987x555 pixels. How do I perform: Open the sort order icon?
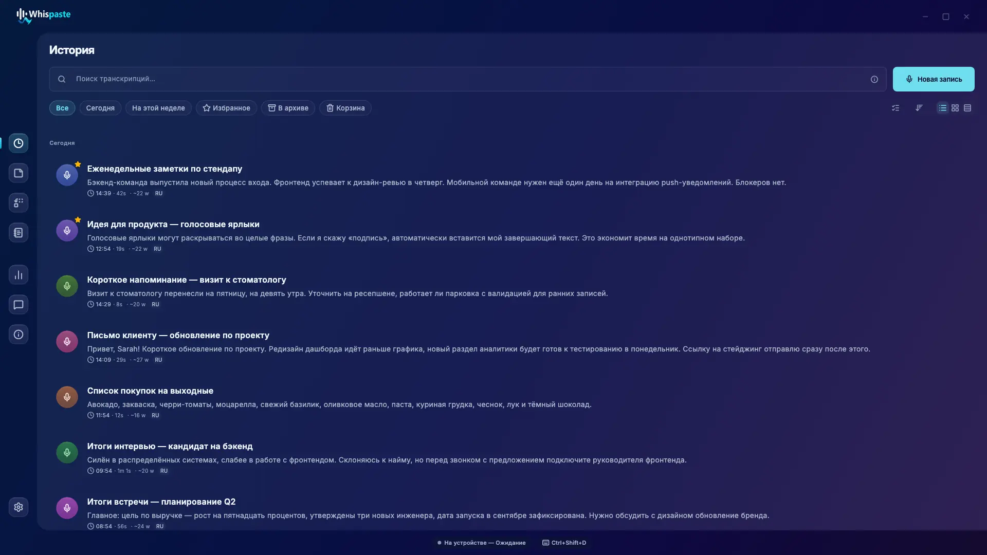click(919, 108)
